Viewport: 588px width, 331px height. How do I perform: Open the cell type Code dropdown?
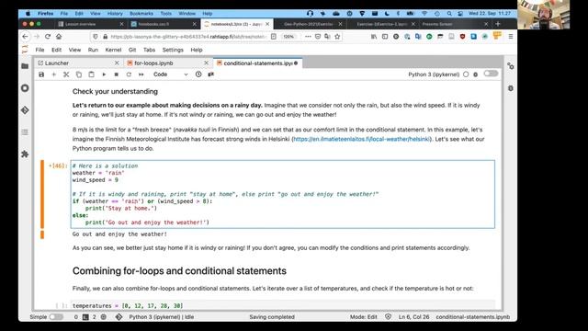coord(170,74)
